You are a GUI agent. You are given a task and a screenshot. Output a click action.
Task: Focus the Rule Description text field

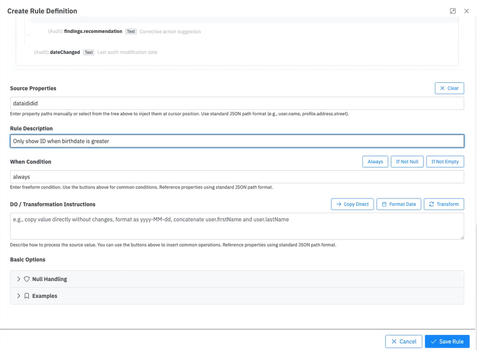(x=237, y=141)
